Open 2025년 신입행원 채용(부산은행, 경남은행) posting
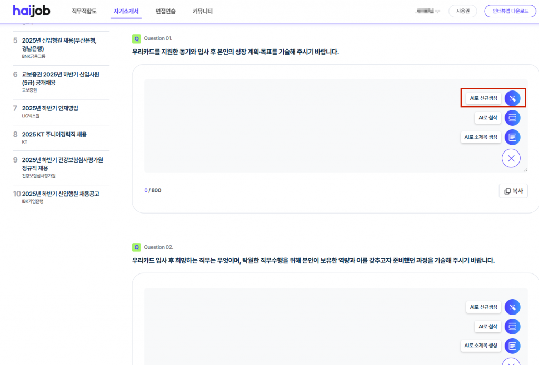Viewport: 539px width, 365px height. click(x=61, y=48)
